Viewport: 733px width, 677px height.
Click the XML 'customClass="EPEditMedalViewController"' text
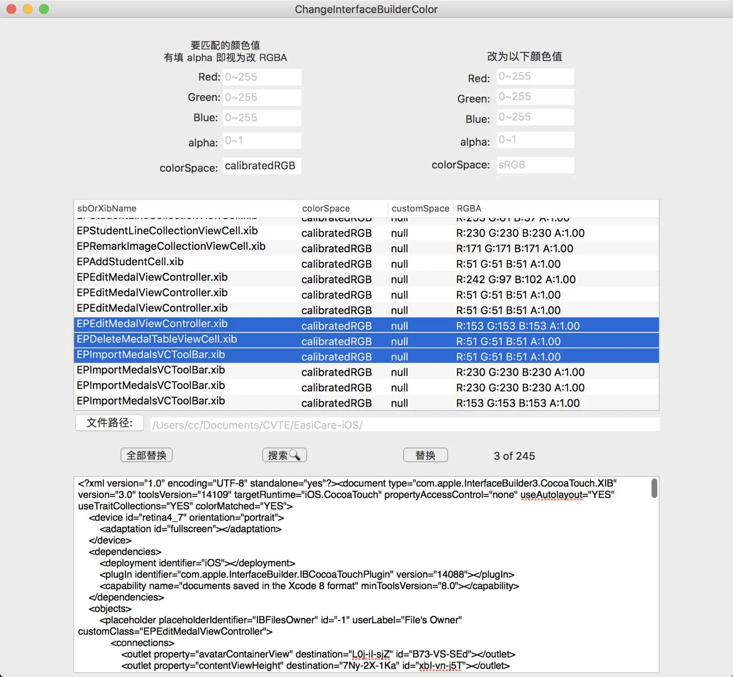tap(175, 631)
